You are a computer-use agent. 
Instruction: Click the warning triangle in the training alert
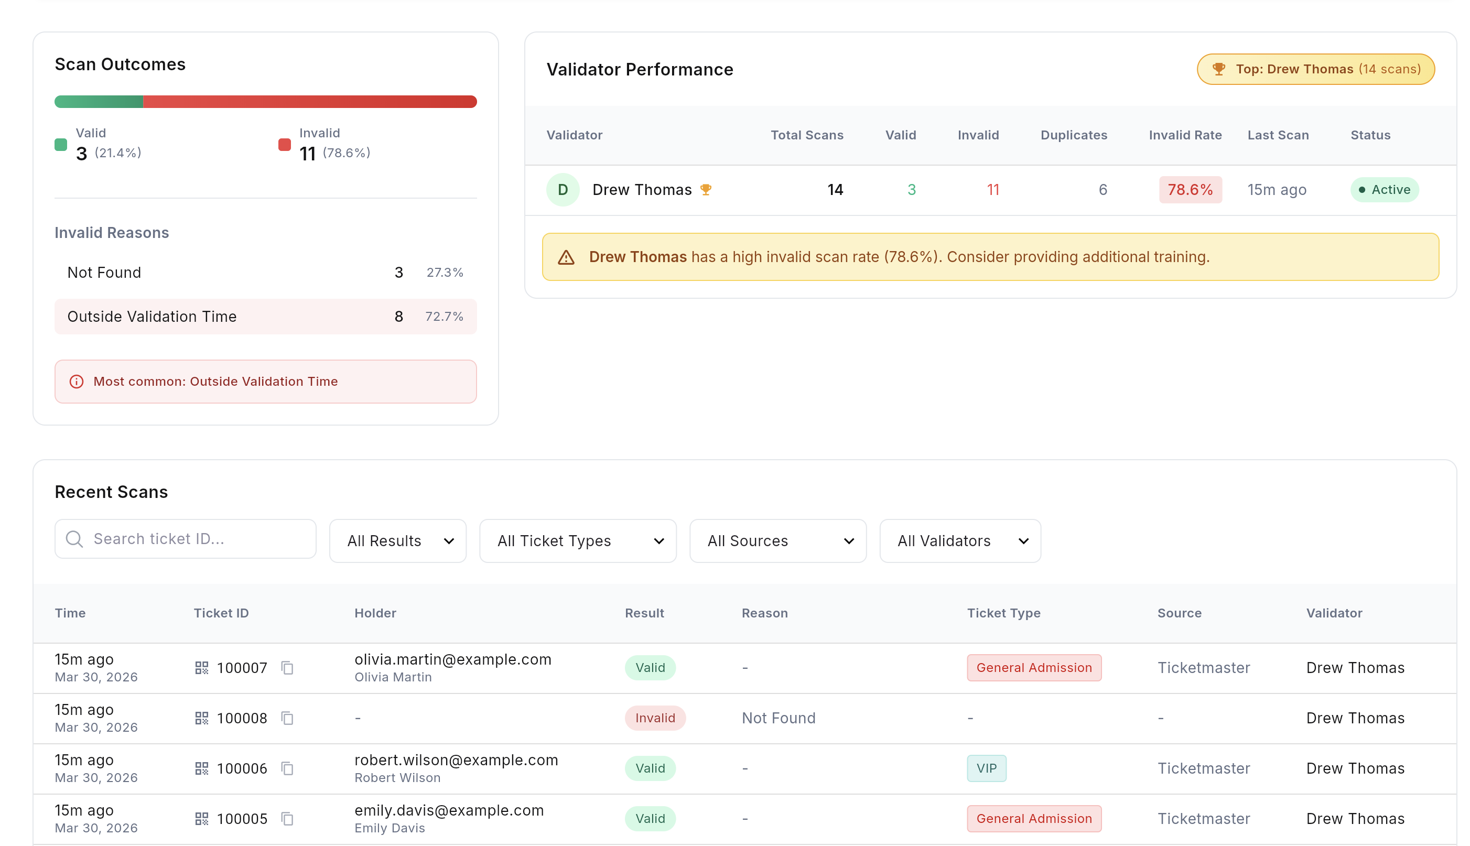(x=566, y=257)
